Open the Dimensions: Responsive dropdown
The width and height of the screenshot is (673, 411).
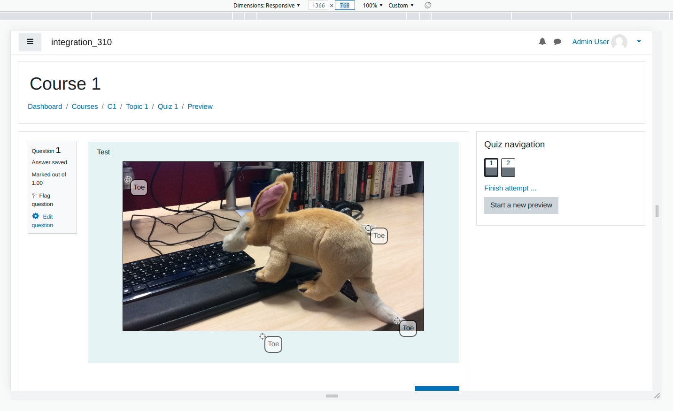click(267, 6)
